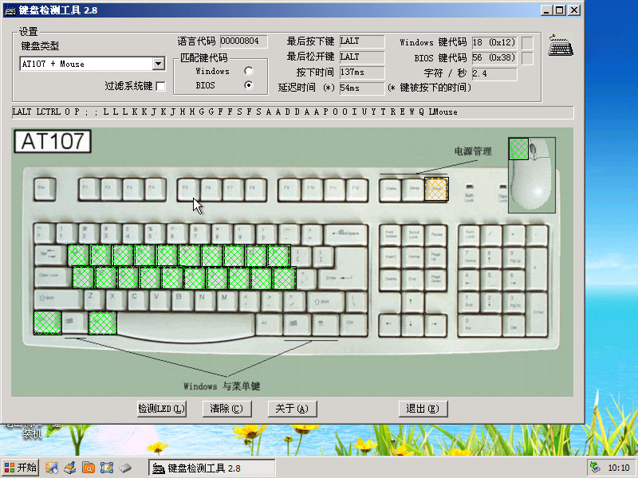This screenshot has height=478, width=638.
Task: Toggle the 过滤系统键 checkbox
Action: point(161,86)
